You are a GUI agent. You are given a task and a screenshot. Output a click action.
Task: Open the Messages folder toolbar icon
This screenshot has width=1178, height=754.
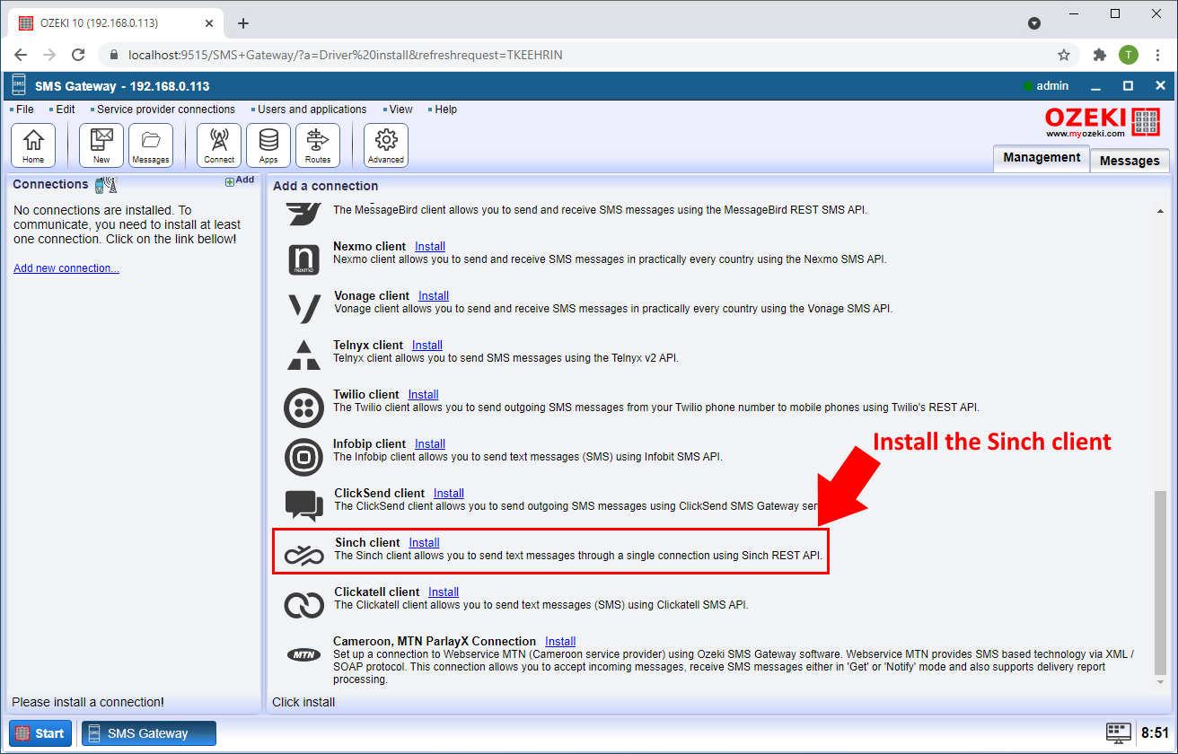pyautogui.click(x=151, y=145)
